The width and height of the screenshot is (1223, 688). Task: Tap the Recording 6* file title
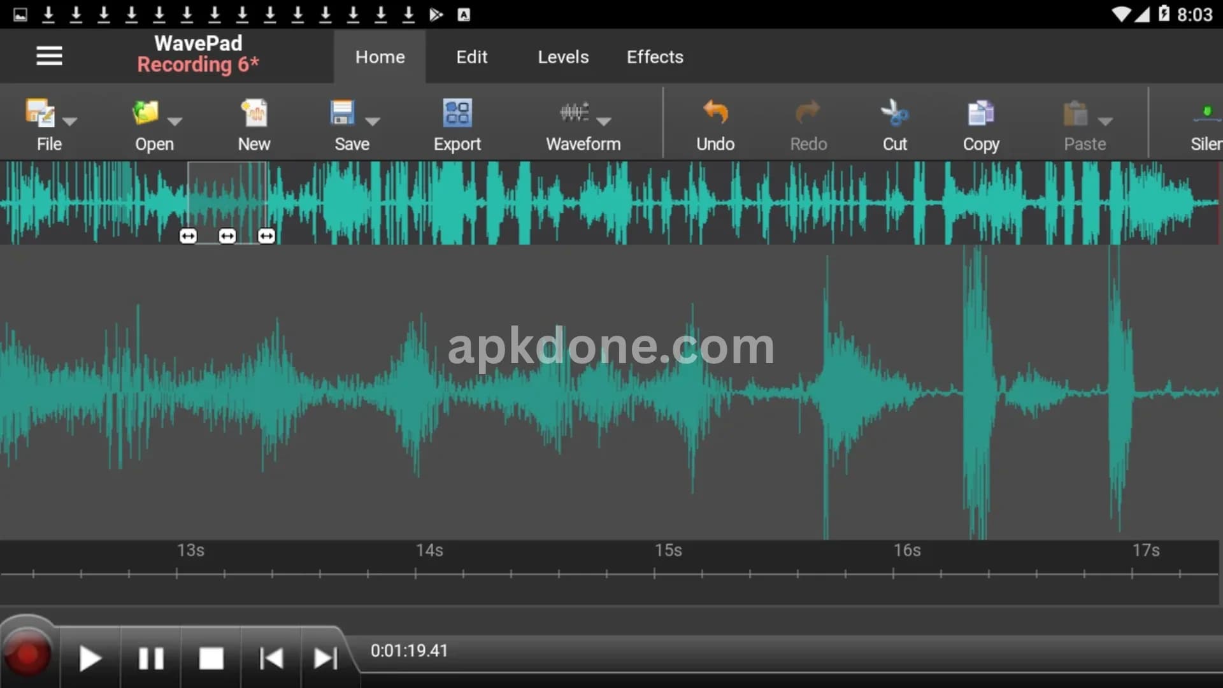click(198, 64)
